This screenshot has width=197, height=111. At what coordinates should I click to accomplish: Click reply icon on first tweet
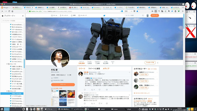(x=85, y=90)
